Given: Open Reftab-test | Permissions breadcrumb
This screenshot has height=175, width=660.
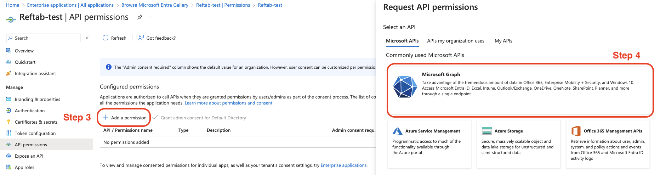Looking at the screenshot, I should (223, 5).
